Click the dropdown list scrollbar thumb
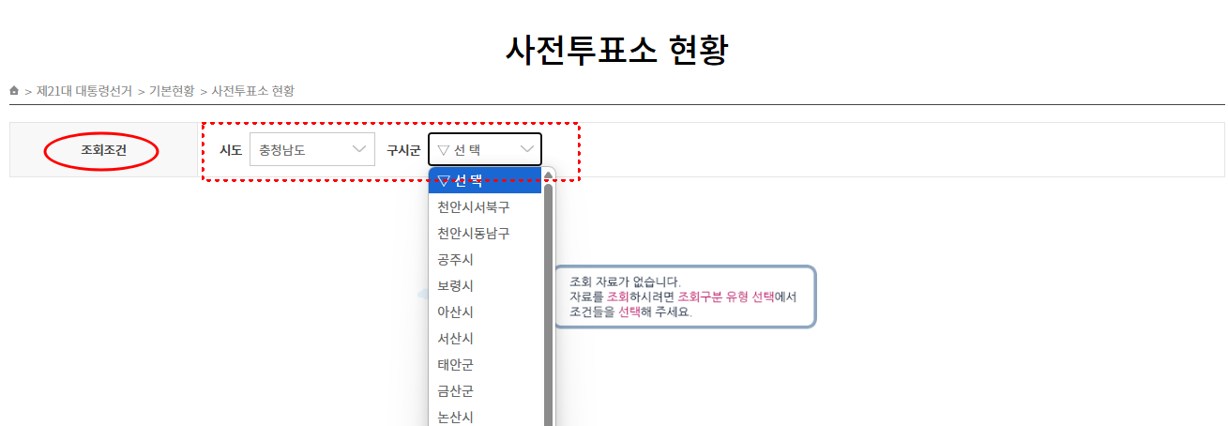 549,305
